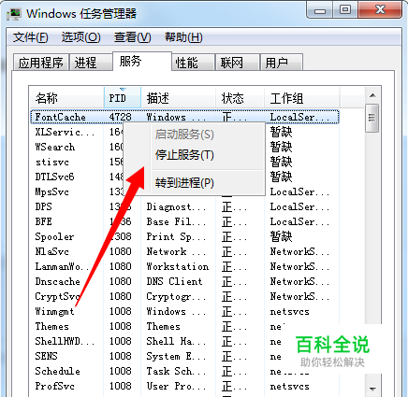Image resolution: width=408 pixels, height=397 pixels.
Task: Select the FontCache service row
Action: point(184,117)
